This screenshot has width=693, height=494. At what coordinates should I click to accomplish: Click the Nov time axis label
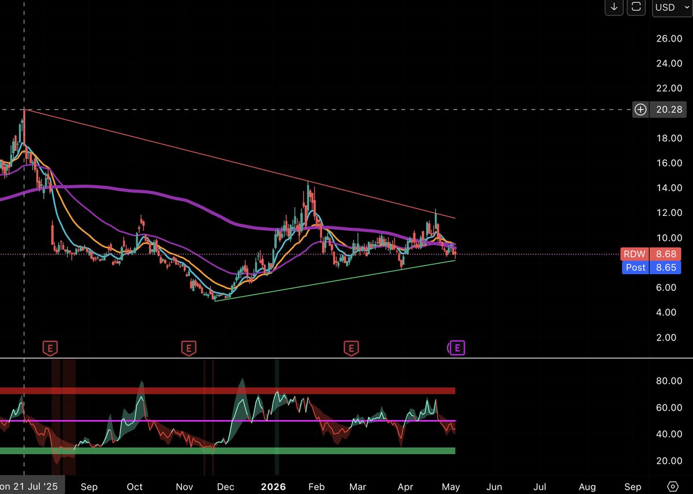coord(184,486)
